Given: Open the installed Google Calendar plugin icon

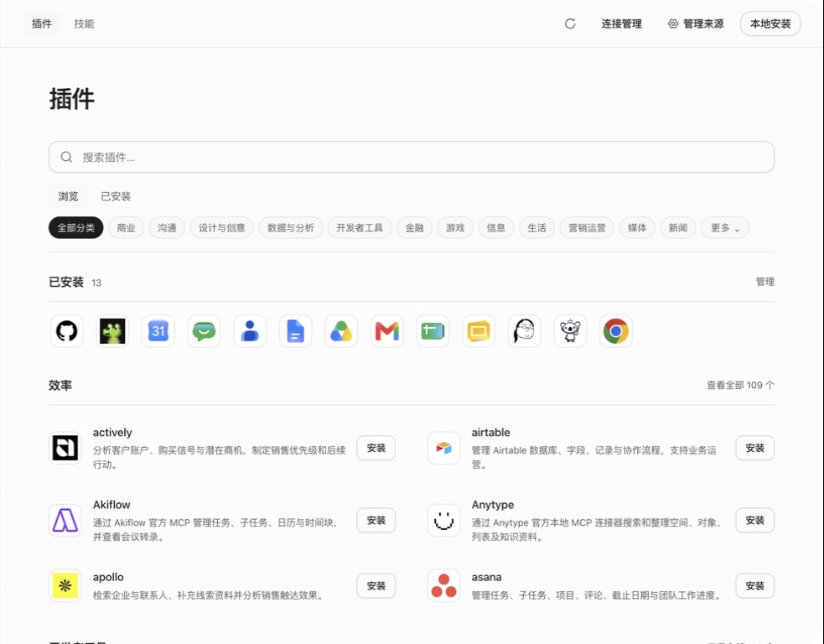Looking at the screenshot, I should (158, 331).
